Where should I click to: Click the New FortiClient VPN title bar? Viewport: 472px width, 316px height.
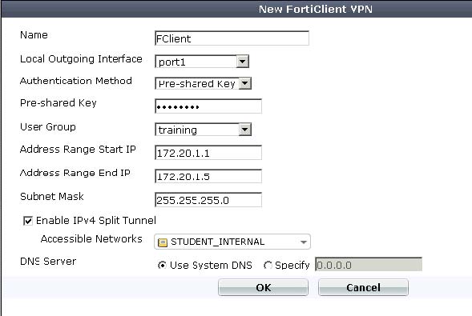[x=236, y=9]
